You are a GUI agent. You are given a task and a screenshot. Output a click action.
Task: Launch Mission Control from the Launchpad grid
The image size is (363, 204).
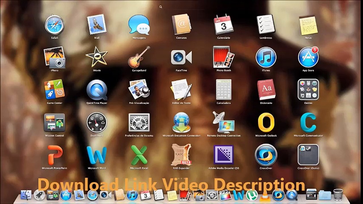(55, 122)
